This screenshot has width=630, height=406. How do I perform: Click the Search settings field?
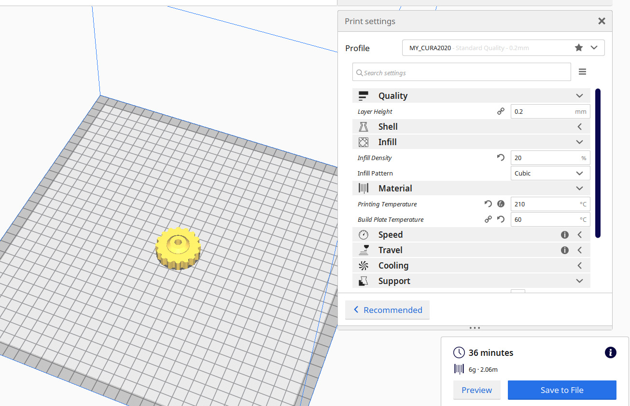click(x=462, y=73)
